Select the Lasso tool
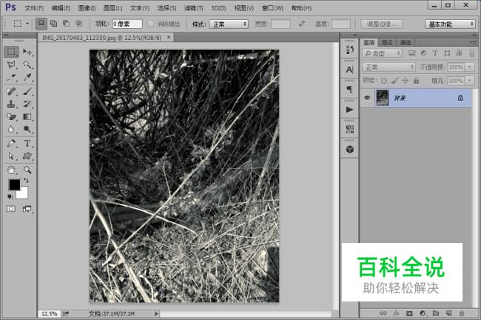The image size is (481, 320). 11,64
